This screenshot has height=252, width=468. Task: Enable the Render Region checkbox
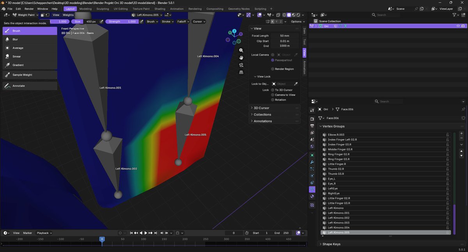273,69
